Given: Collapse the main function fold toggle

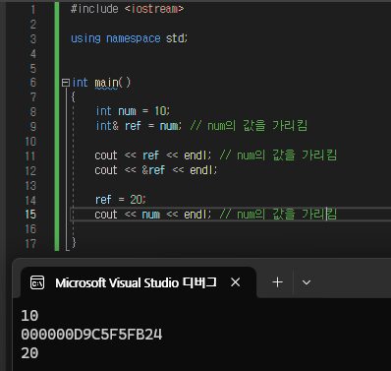Looking at the screenshot, I should [x=66, y=83].
